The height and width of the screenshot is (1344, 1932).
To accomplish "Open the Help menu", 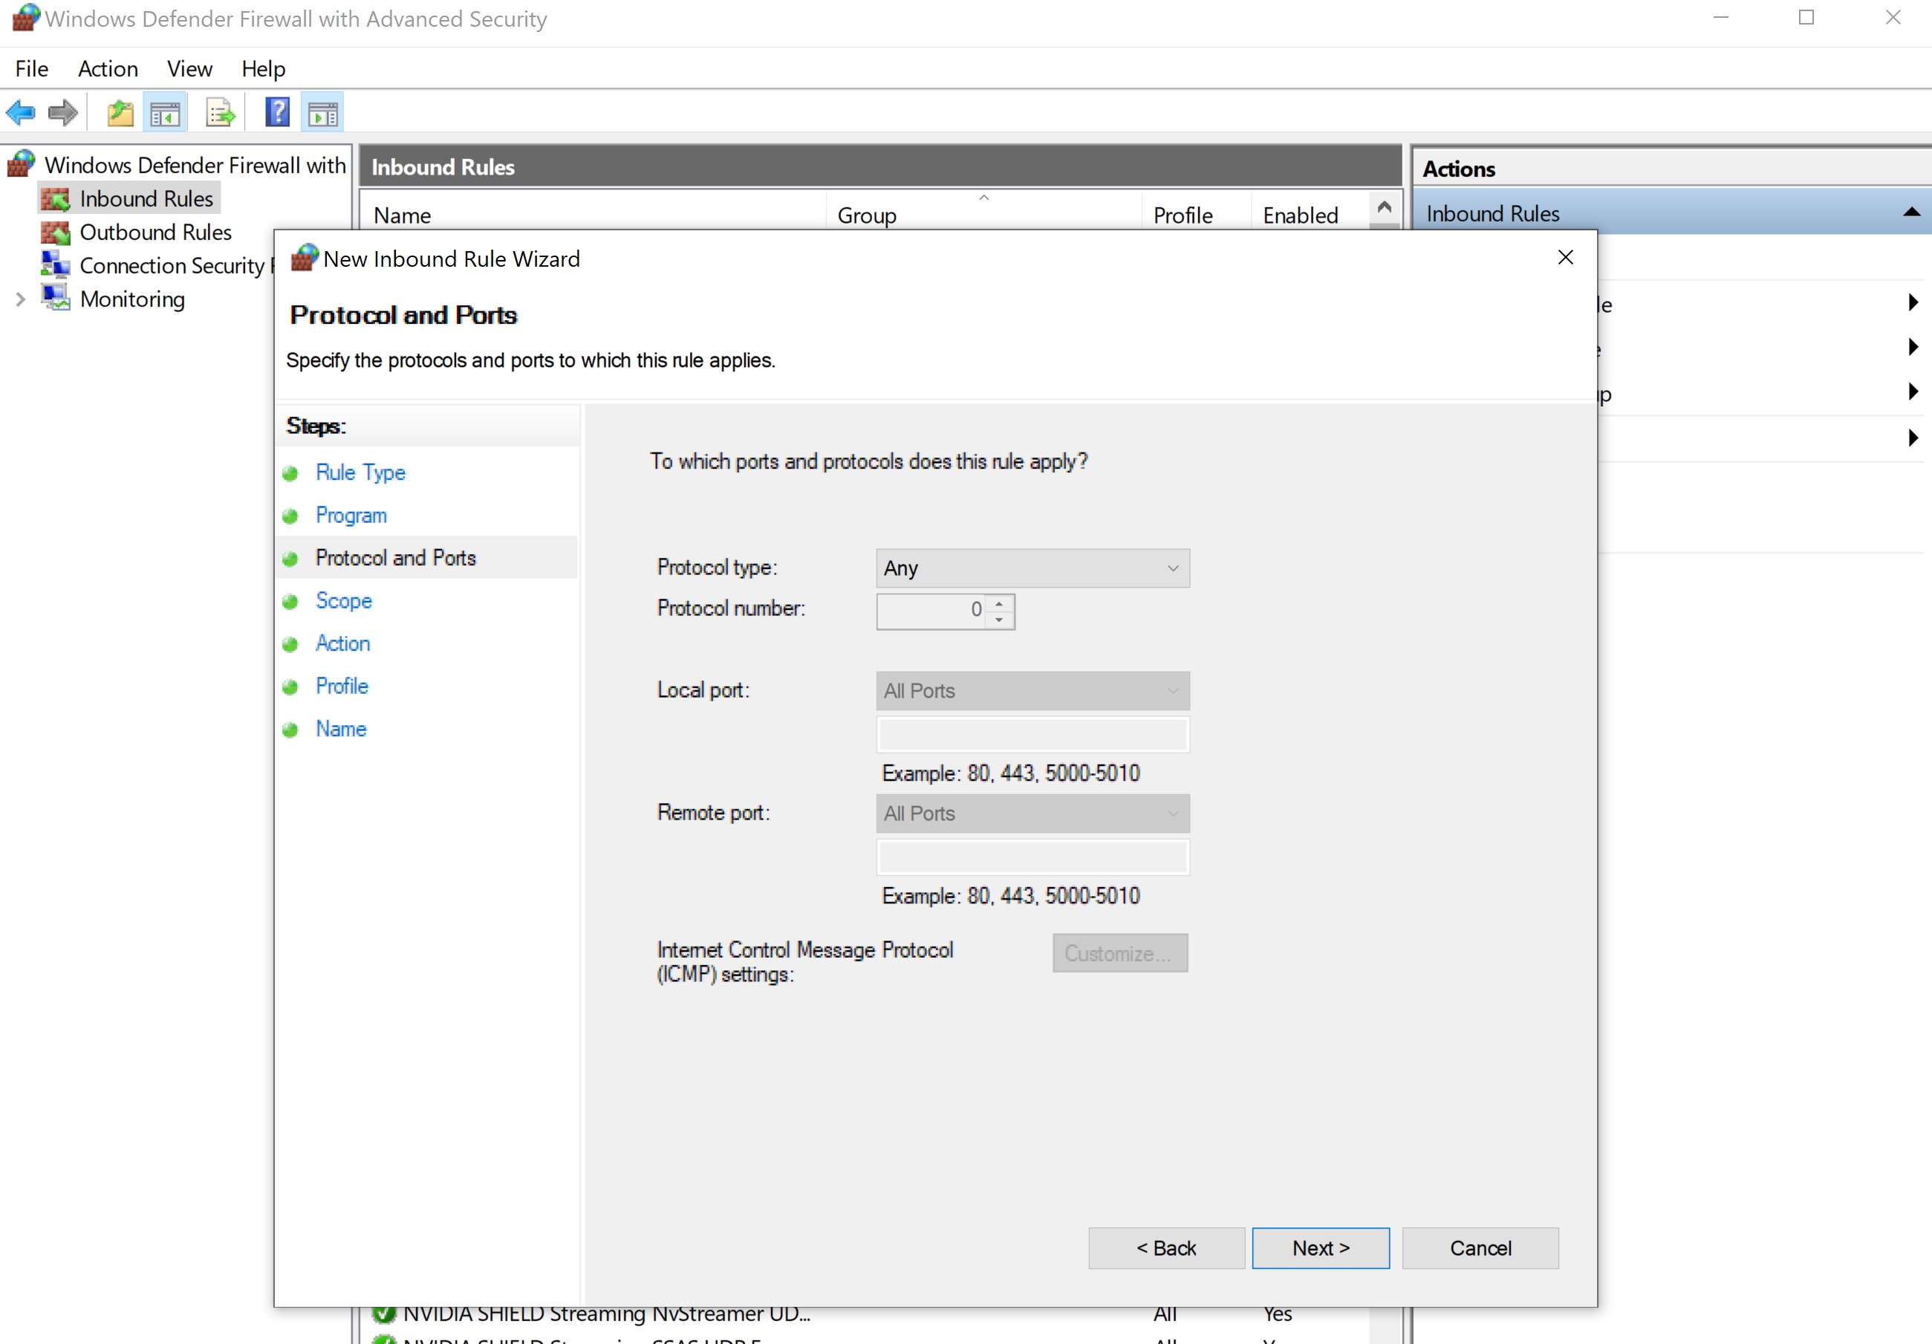I will [264, 69].
